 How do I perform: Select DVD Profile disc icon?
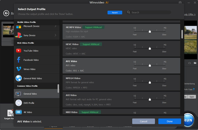(x=19, y=103)
